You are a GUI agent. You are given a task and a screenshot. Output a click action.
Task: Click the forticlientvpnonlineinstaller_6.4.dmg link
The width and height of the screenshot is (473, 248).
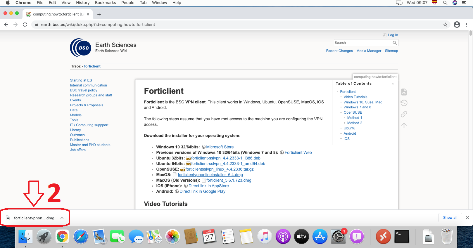click(x=210, y=175)
